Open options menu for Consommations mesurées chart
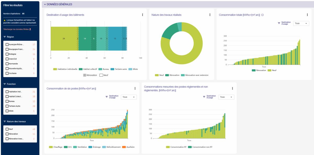Screen dimensions: 314x155 coord(232,89)
